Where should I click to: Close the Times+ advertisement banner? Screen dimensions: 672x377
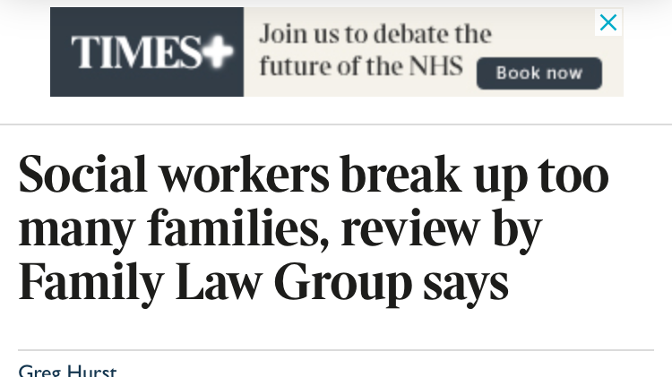click(607, 22)
